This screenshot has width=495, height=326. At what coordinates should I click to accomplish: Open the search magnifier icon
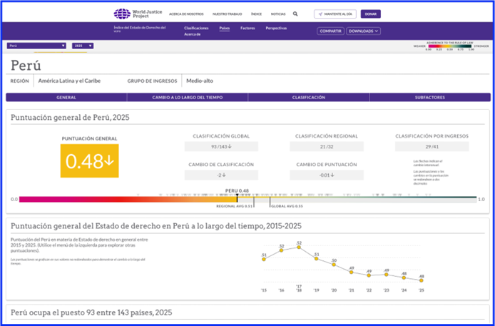(x=295, y=14)
